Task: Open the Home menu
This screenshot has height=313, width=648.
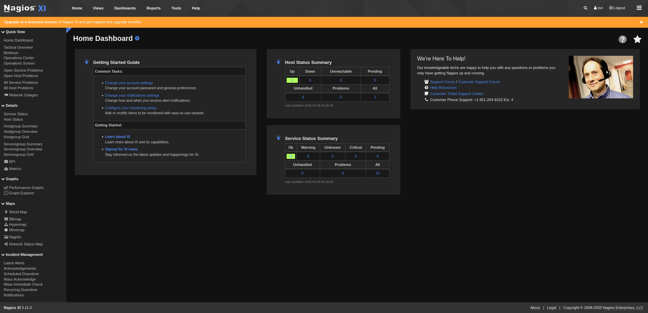Action: [77, 8]
